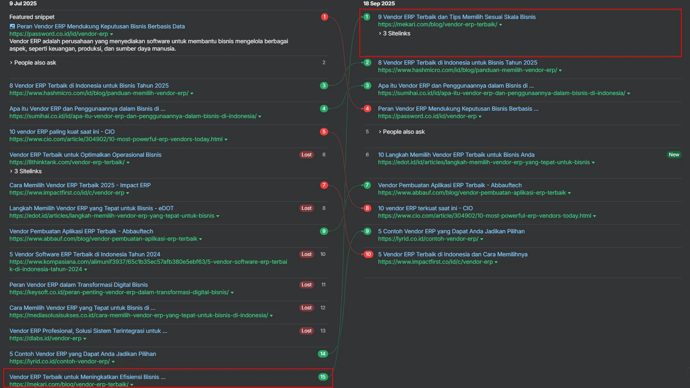Click the red position 10 badge in the 18 Sep column
The width and height of the screenshot is (690, 388).
point(368,254)
